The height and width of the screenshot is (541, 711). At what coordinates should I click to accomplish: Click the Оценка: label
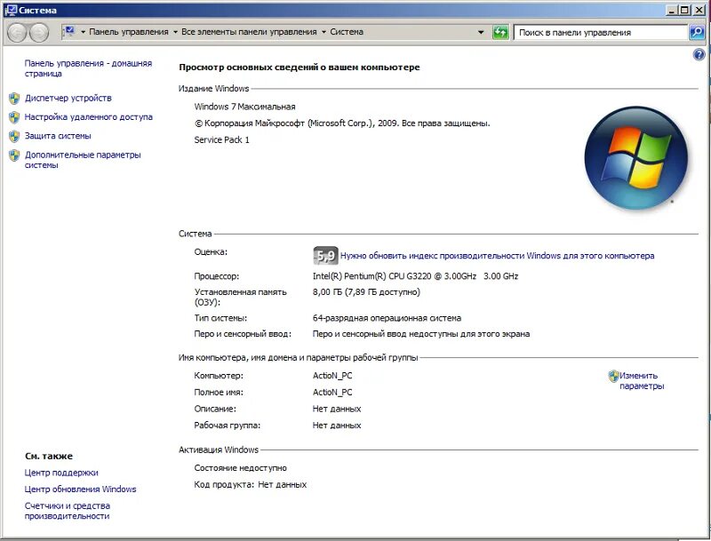211,252
